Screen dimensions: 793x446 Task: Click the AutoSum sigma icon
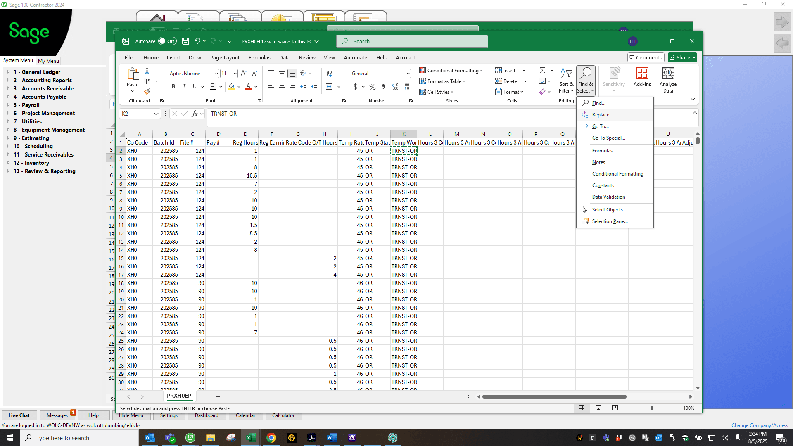point(542,70)
